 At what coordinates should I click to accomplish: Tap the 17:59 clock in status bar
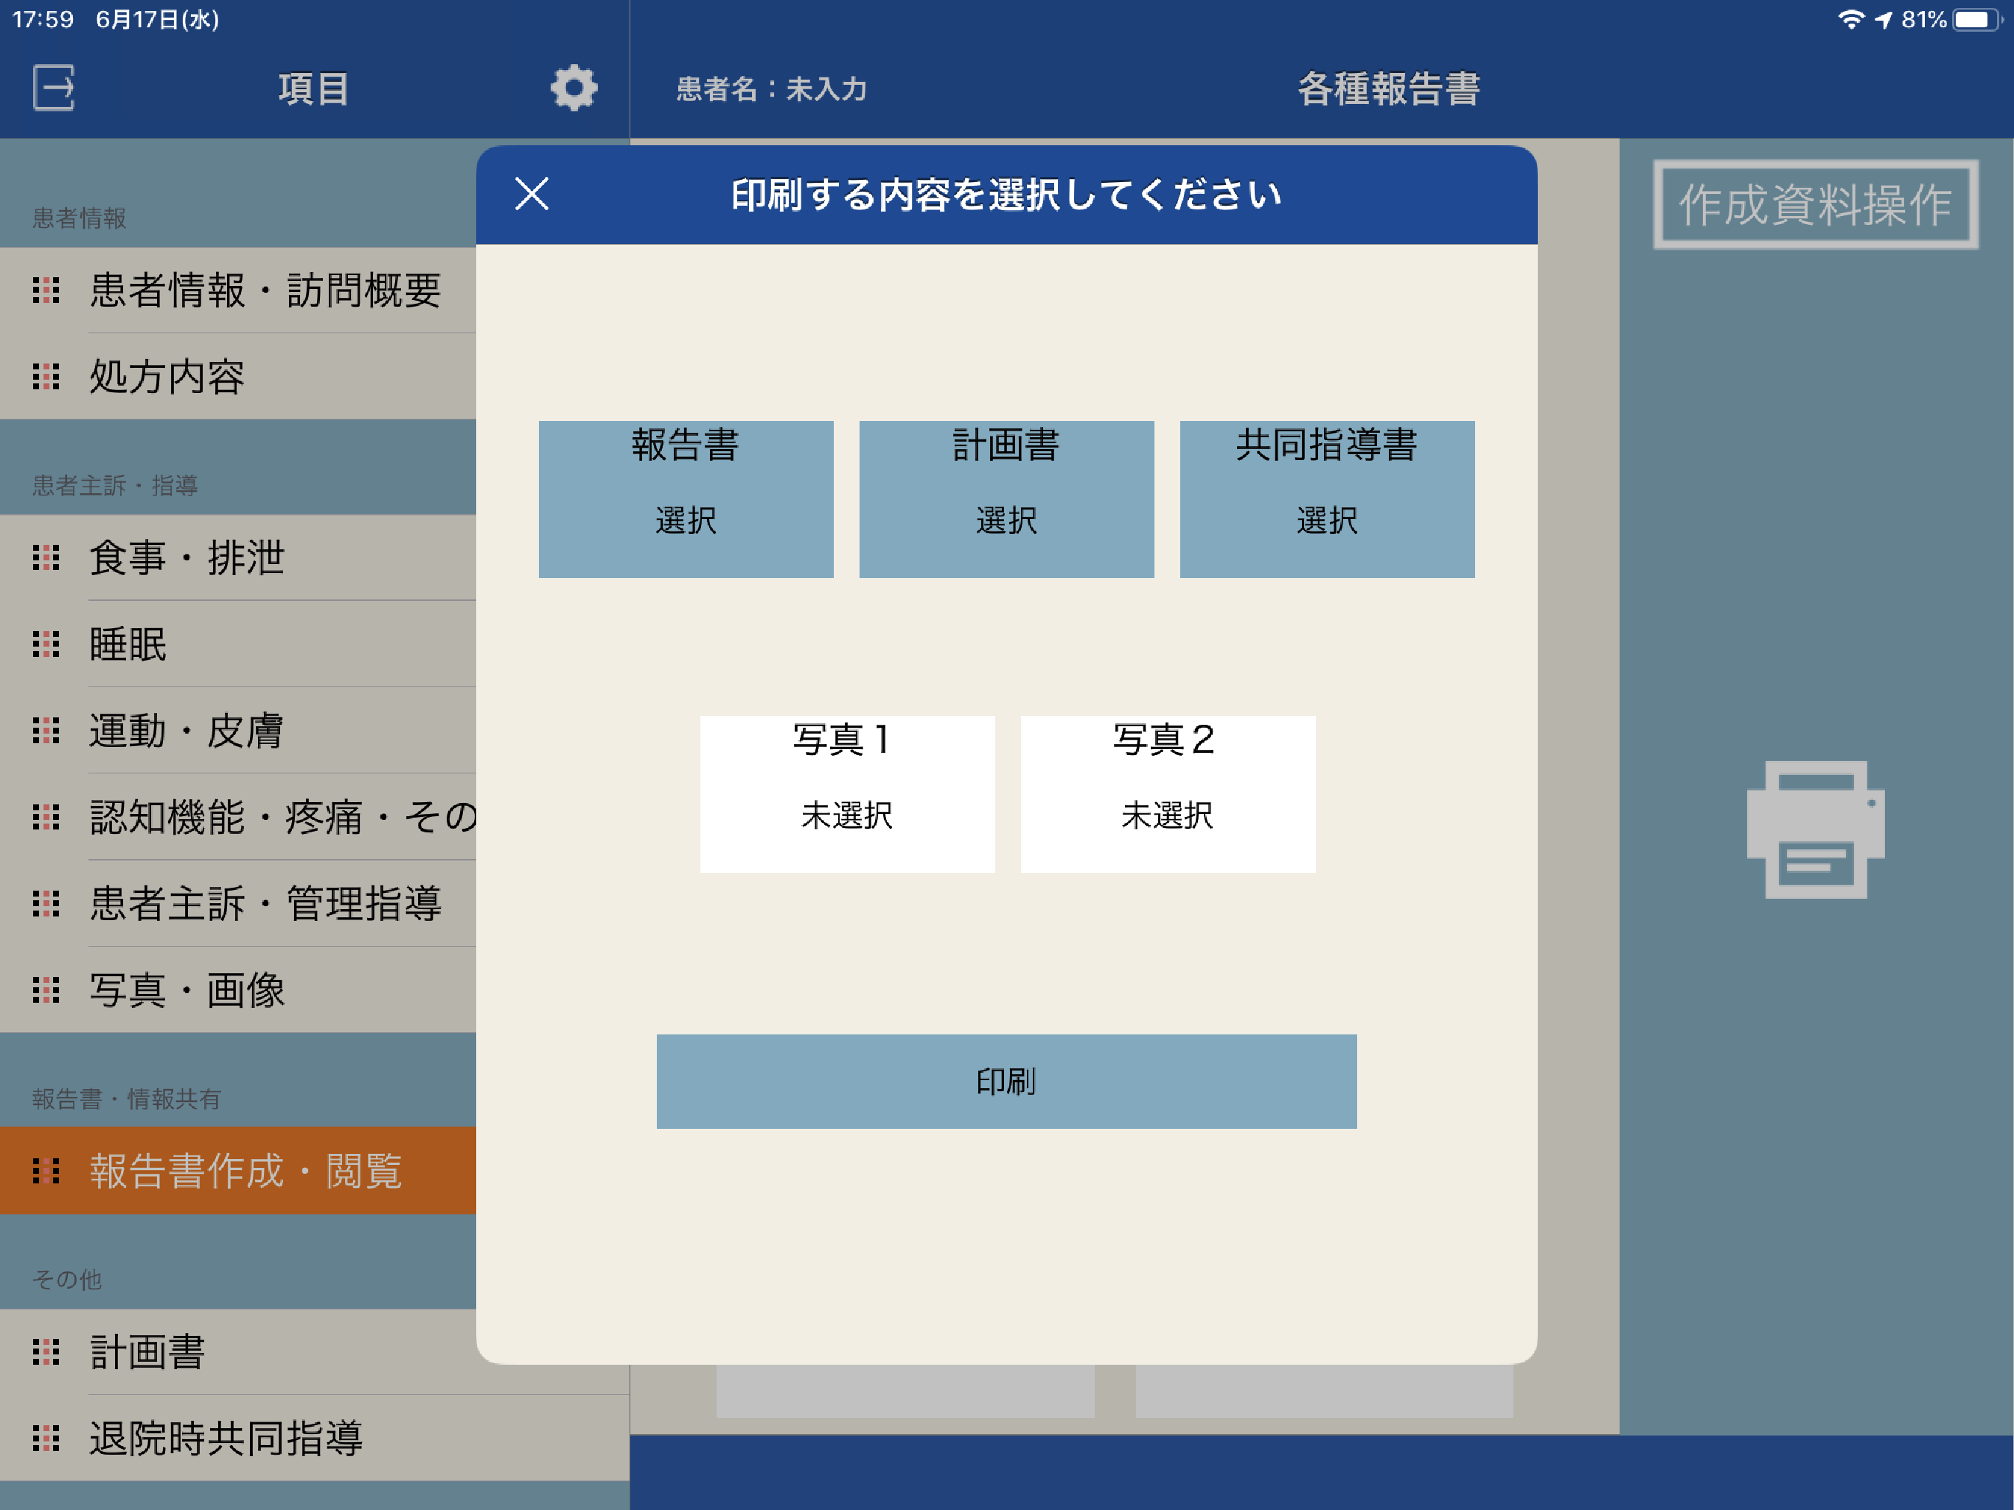point(43,19)
